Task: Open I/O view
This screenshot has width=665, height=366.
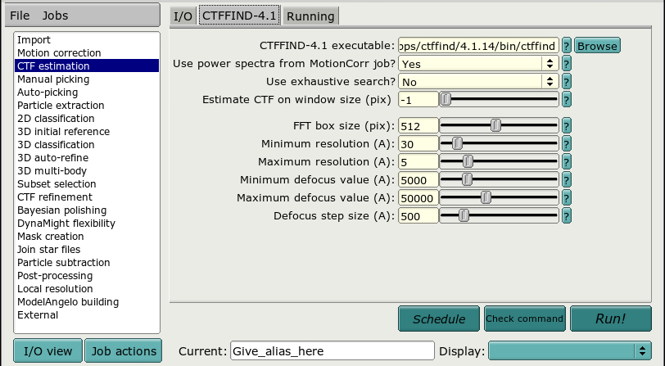Action: click(x=48, y=350)
